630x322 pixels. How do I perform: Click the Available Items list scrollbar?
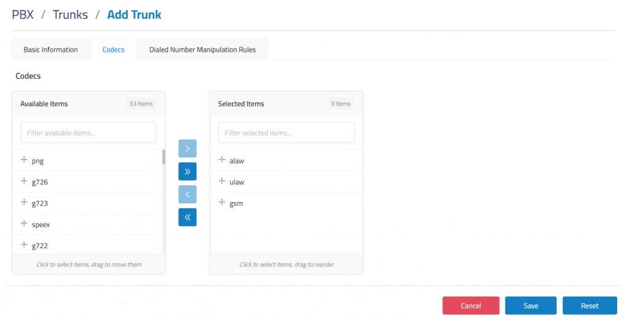[x=164, y=157]
